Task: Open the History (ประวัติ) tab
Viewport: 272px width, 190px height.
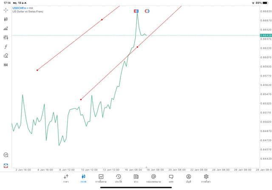Action: click(x=119, y=178)
